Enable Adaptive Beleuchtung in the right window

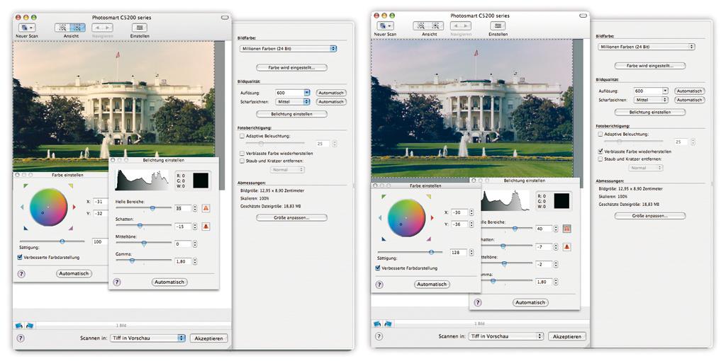point(601,134)
